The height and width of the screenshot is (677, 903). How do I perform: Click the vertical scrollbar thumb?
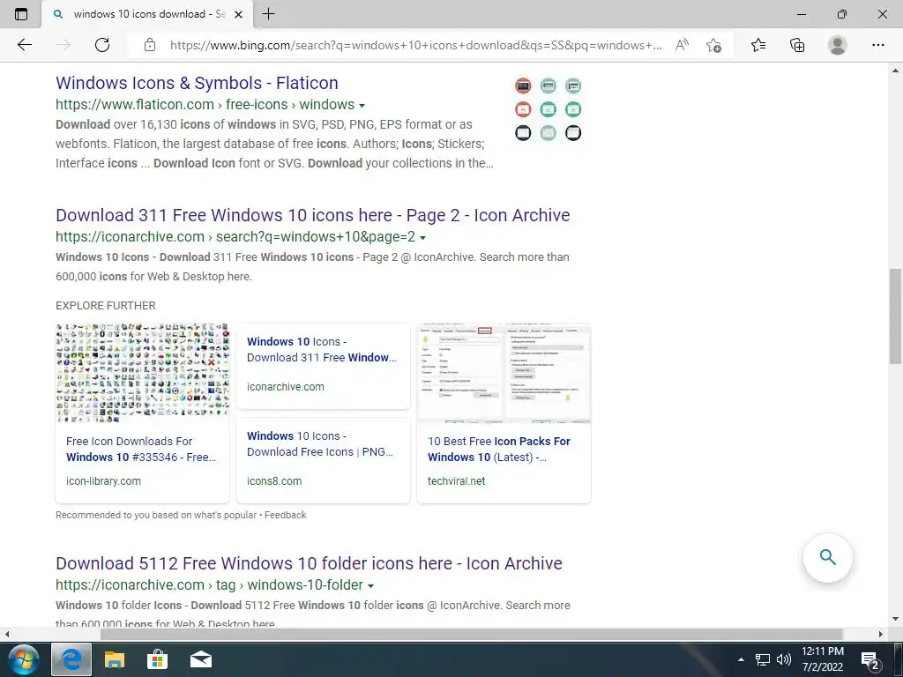point(895,316)
